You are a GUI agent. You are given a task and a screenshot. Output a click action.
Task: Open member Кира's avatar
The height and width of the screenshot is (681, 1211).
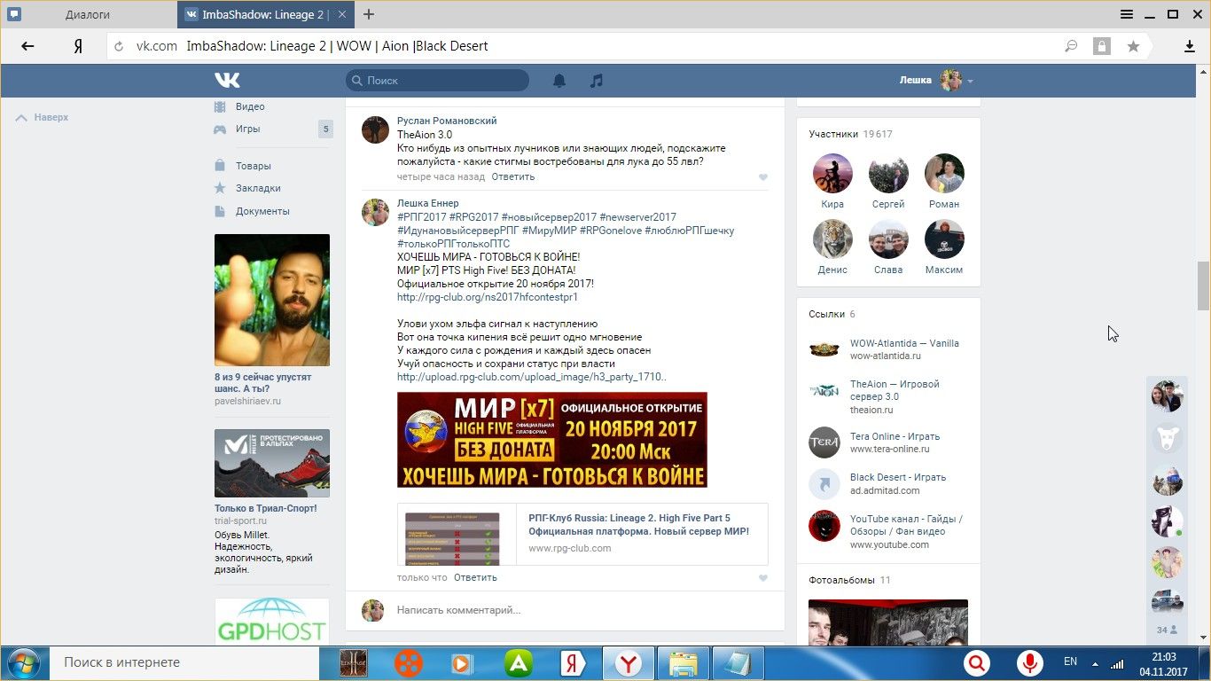pos(832,174)
